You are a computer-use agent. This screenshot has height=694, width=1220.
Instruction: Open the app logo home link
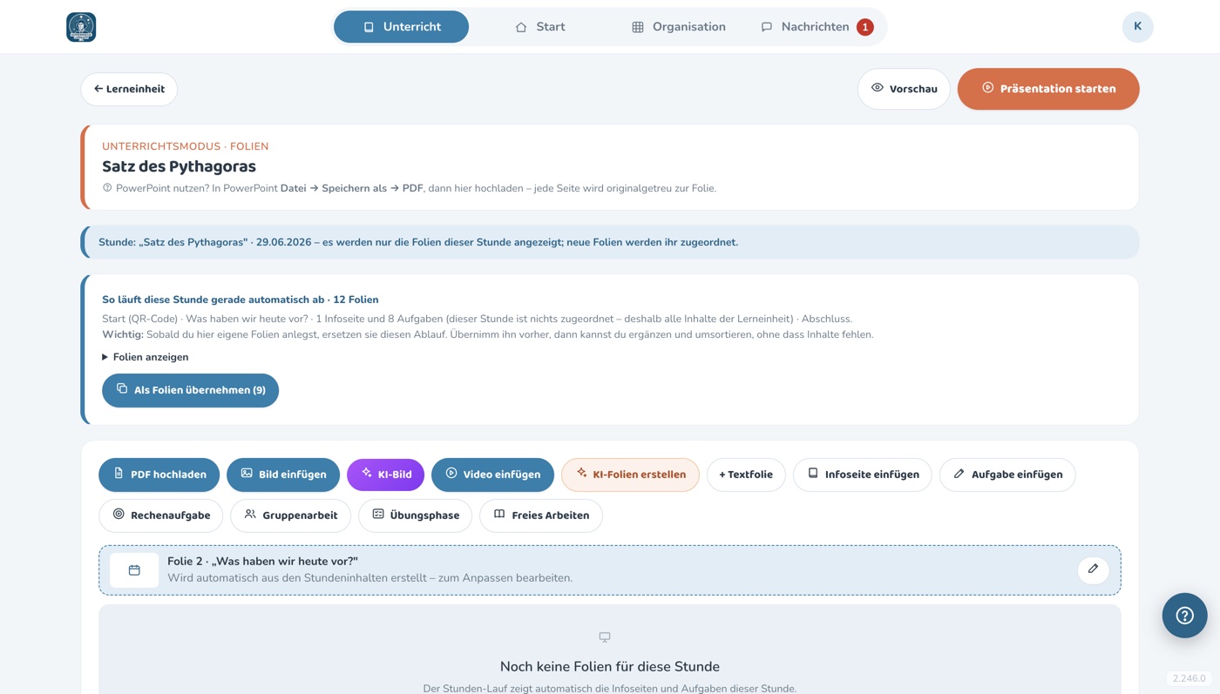click(81, 27)
